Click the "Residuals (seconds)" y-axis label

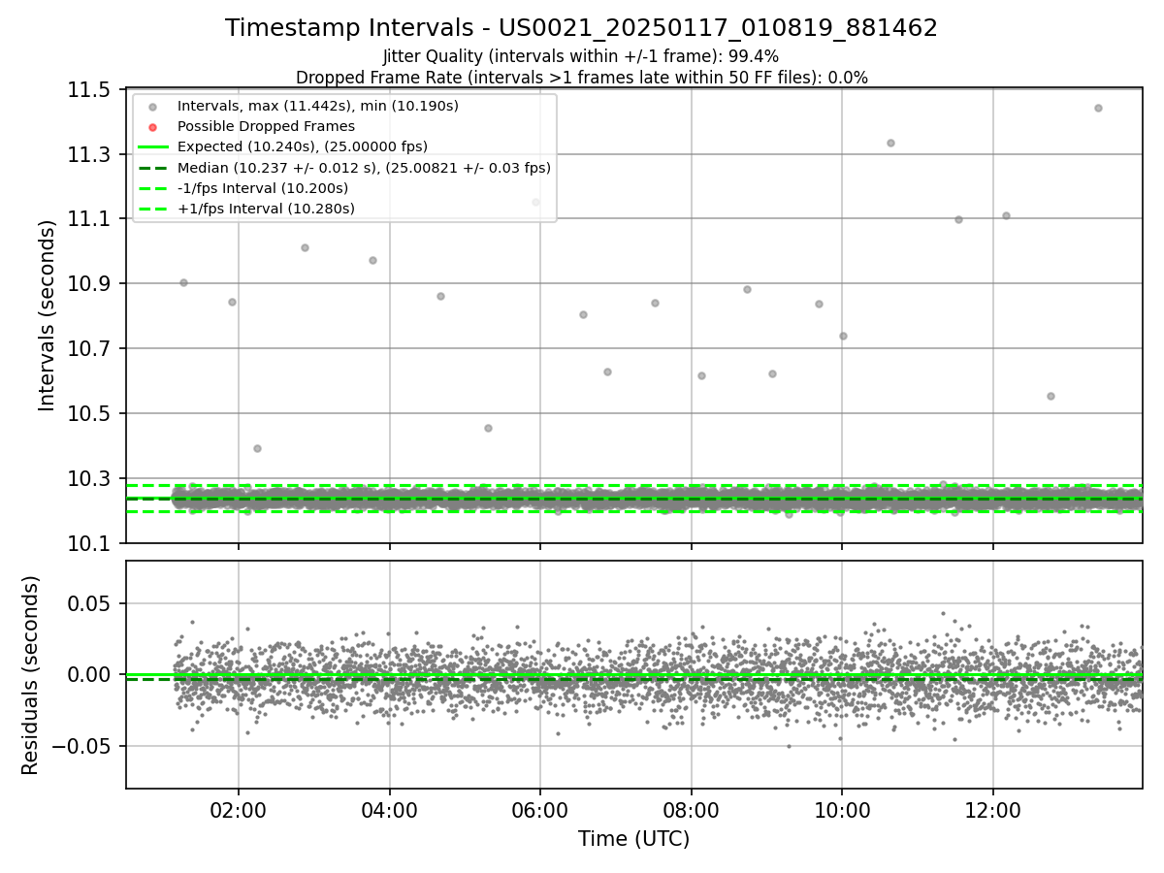point(30,675)
